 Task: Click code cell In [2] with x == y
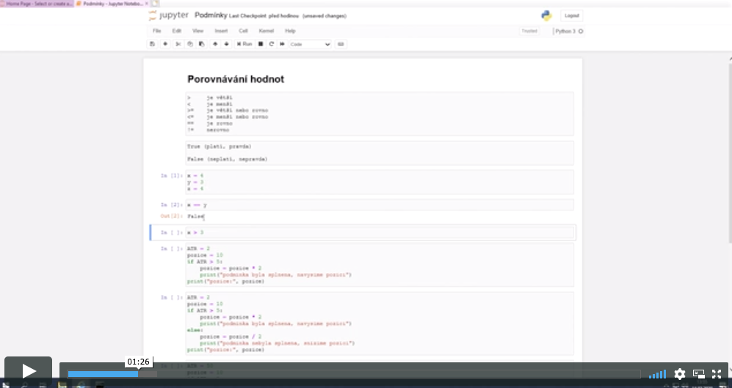[x=380, y=205]
